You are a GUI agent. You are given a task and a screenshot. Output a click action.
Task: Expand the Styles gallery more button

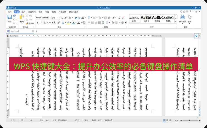(x=176, y=22)
